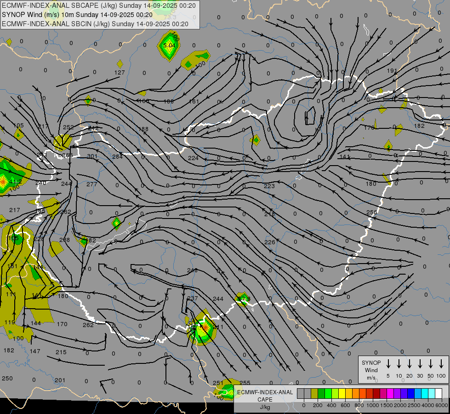Click the '224' grid value
Screen dimensions: 450x414
[193, 158]
